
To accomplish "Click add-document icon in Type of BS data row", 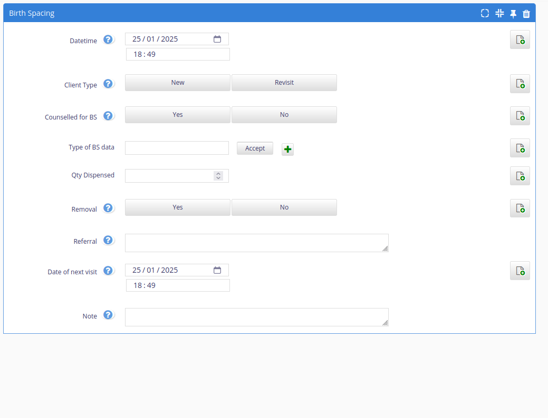I will click(520, 148).
